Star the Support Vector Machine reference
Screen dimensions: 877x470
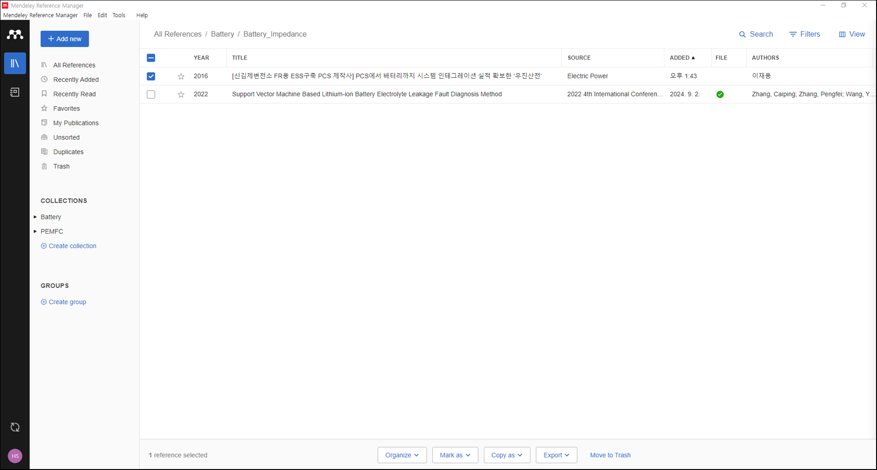181,94
